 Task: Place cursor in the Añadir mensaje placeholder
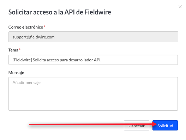click(26, 83)
